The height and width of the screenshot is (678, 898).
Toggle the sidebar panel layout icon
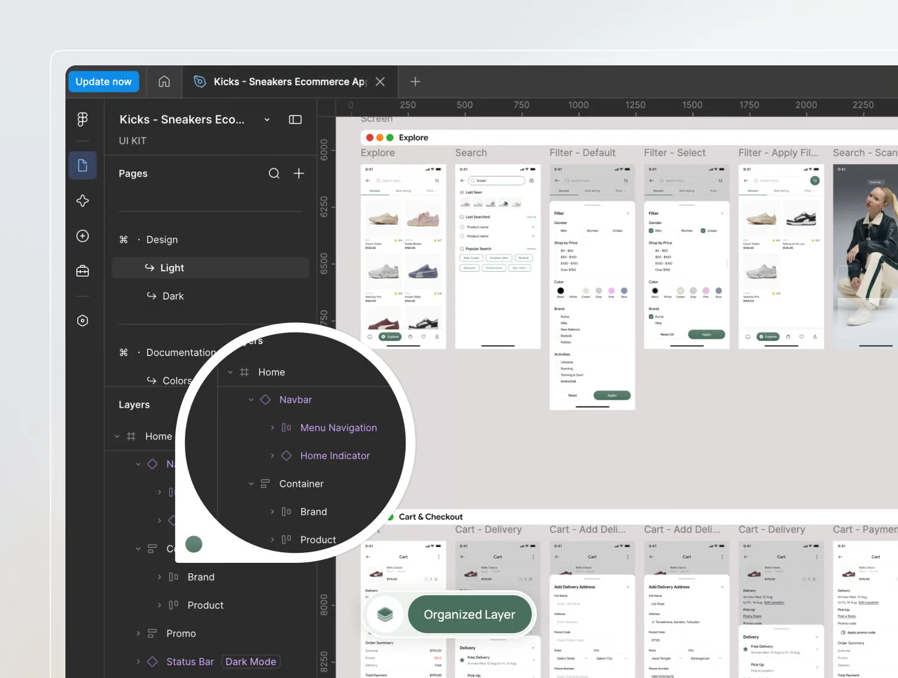coord(295,119)
